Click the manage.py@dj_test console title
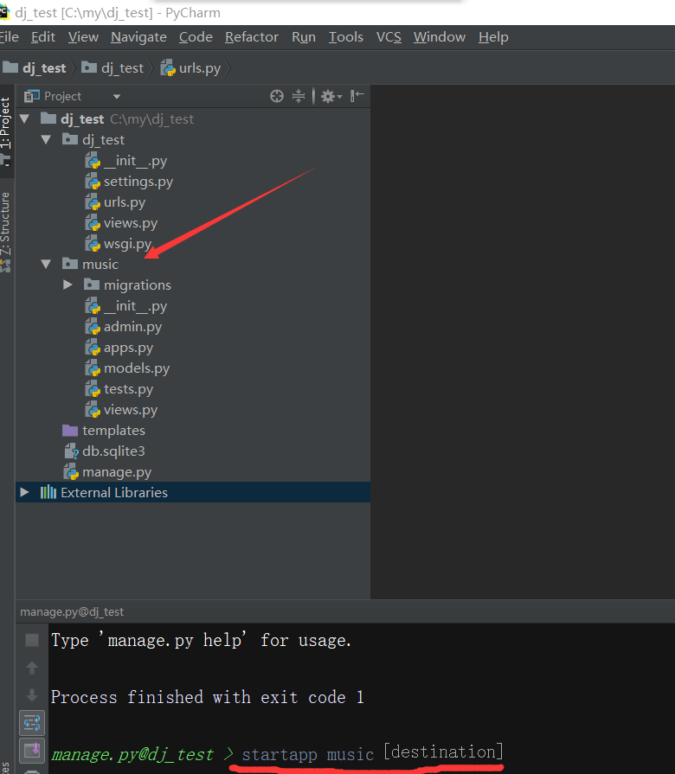675x774 pixels. point(72,611)
